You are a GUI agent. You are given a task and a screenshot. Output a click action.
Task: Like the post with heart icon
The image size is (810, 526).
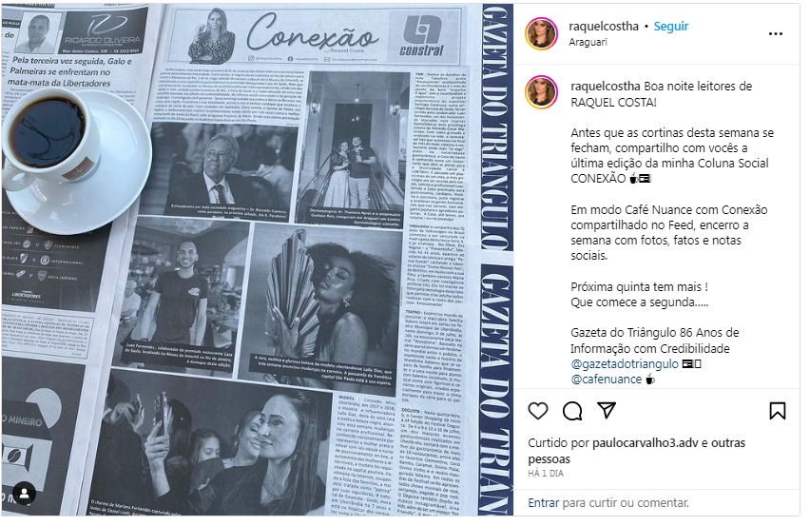538,411
